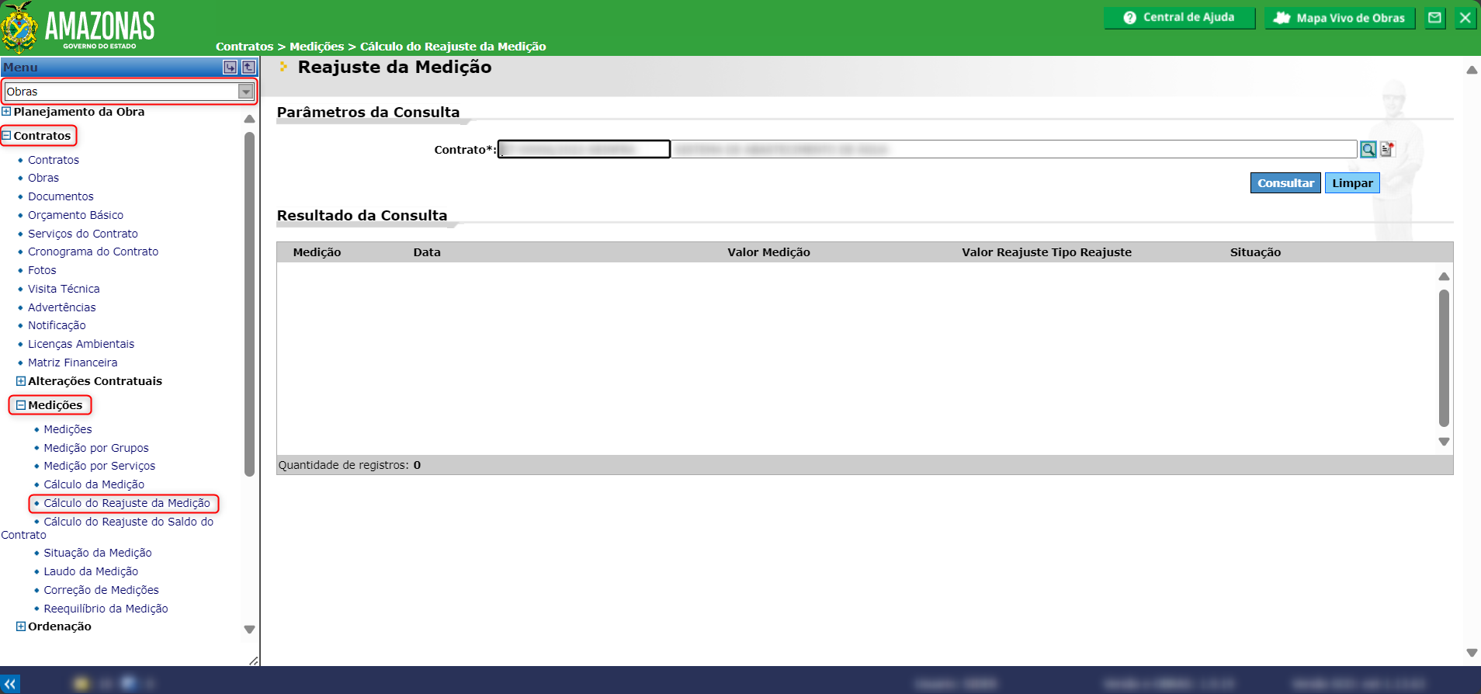Click the Amazonas government logo
This screenshot has width=1481, height=694.
(78, 28)
